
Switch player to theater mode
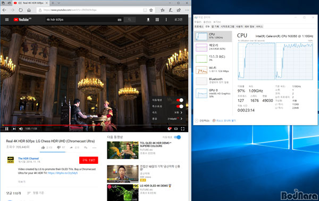pos(176,129)
